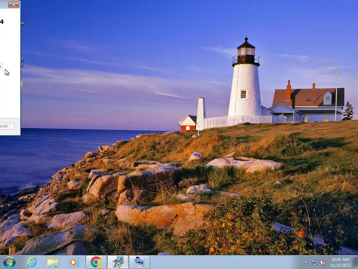
Task: Click the Cancel button in the dialog
Action: [7, 126]
